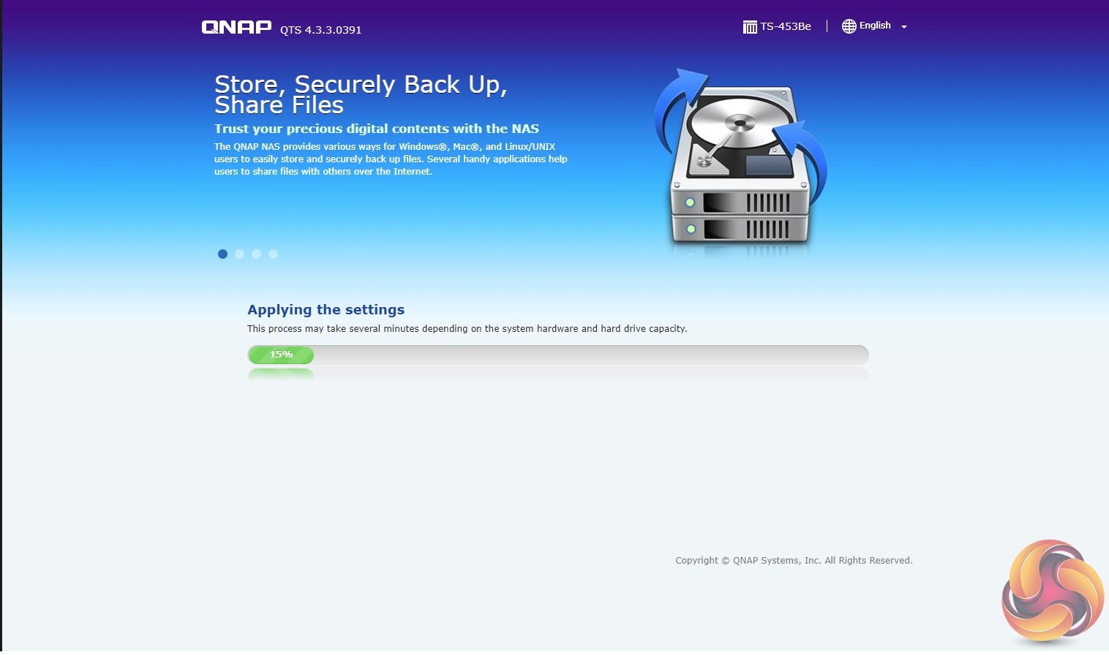1109x655 pixels.
Task: Click the QNAP logo
Action: (236, 27)
